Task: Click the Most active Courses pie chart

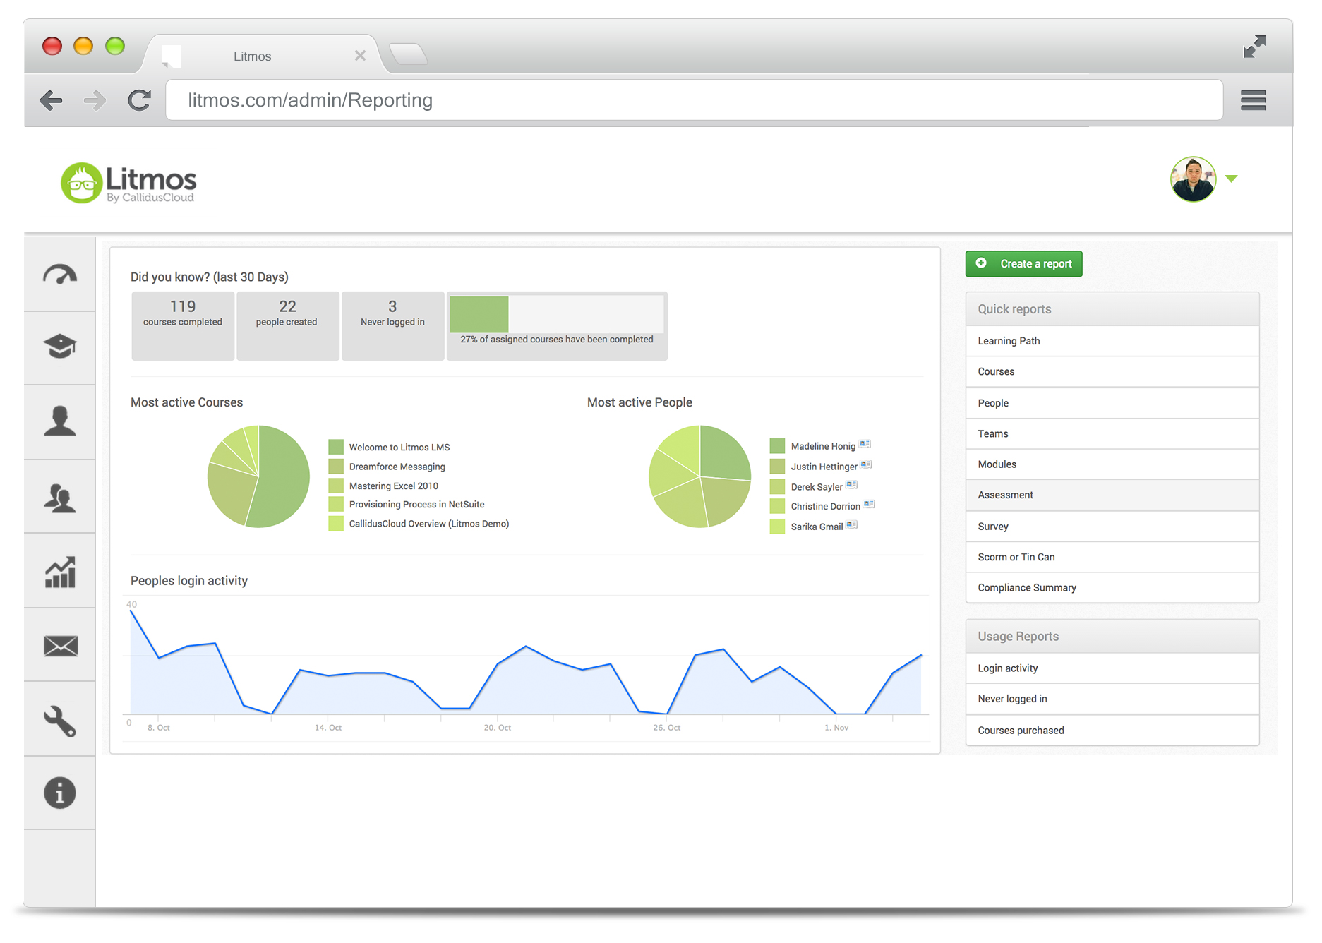Action: 258,476
